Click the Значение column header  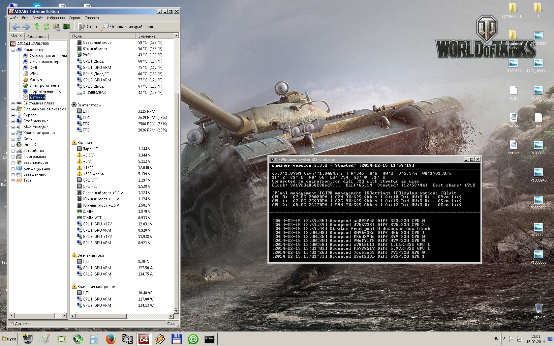tap(155, 36)
